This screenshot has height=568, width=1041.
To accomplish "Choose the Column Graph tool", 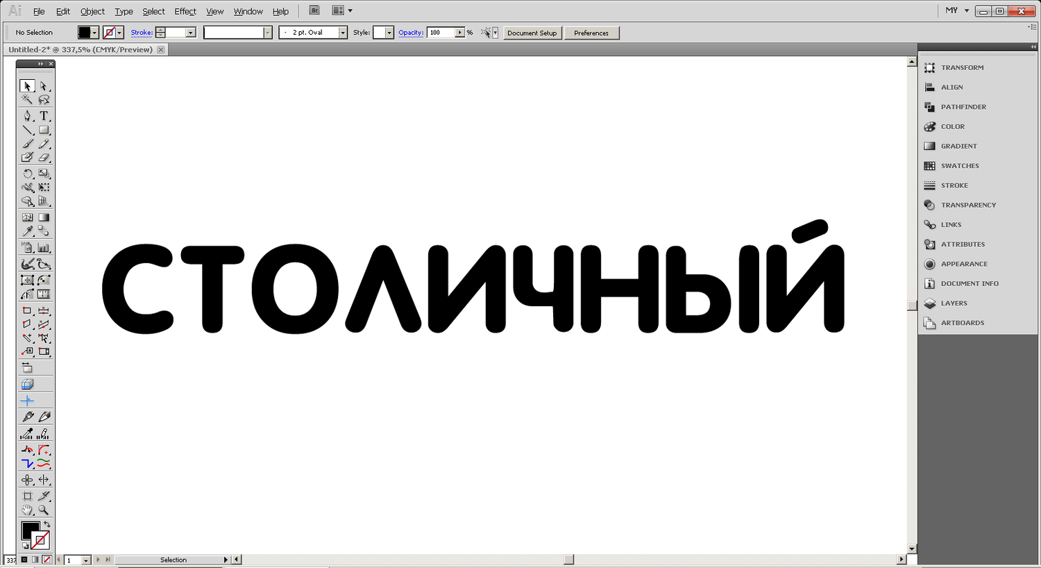I will 44,247.
